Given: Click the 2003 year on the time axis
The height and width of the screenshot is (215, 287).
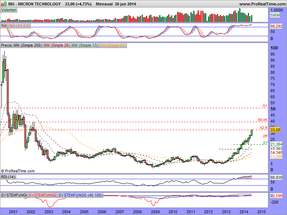Looking at the screenshot, I should [x=49, y=212].
